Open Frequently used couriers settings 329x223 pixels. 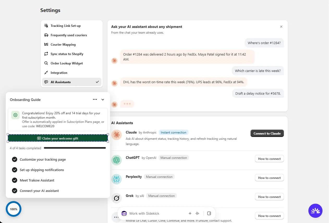click(72, 35)
